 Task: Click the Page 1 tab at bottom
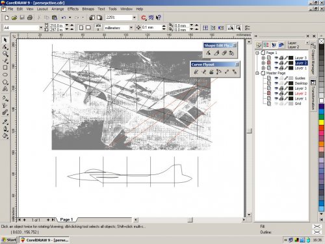pyautogui.click(x=66, y=219)
